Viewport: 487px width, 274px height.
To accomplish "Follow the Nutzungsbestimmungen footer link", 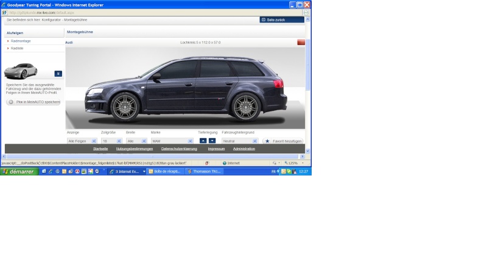I will (135, 149).
